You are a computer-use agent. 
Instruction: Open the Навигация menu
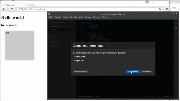click(78, 17)
